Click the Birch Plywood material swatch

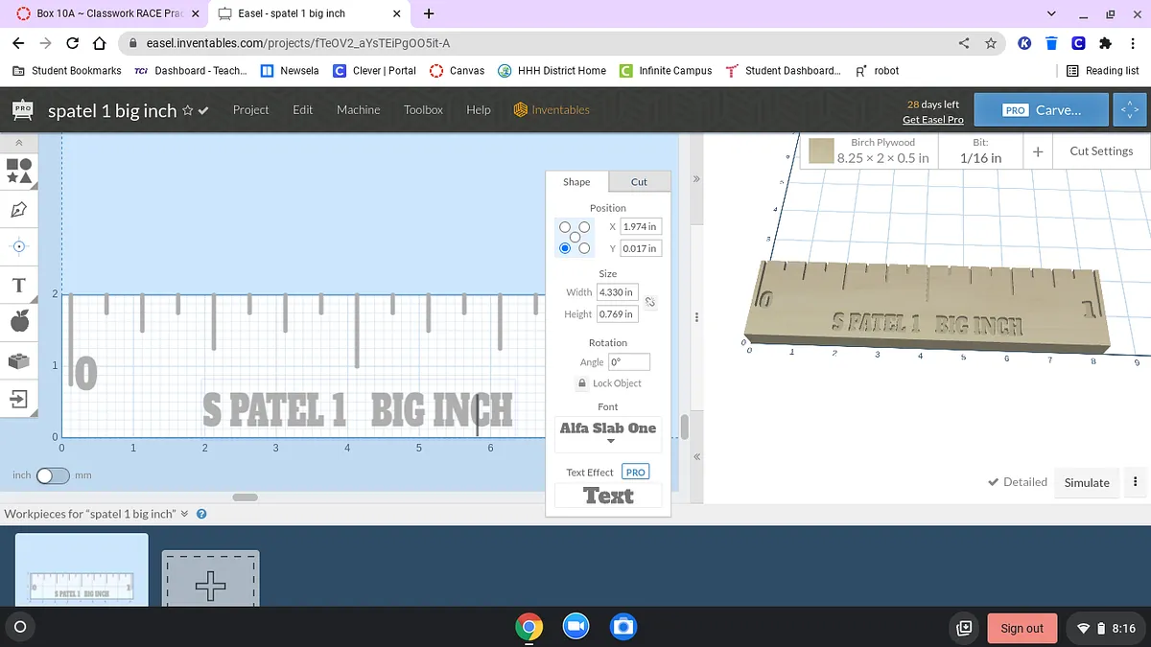(820, 151)
